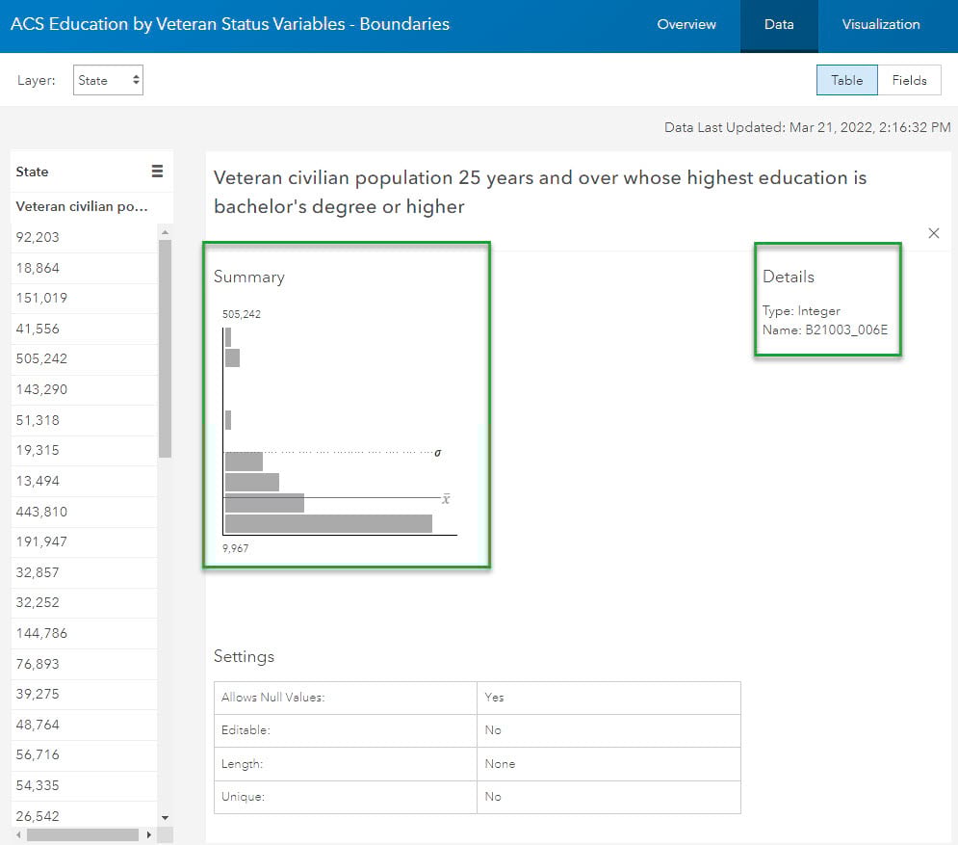The width and height of the screenshot is (958, 845).
Task: Click the horizontal scrollbar thumb below table
Action: coord(83,834)
